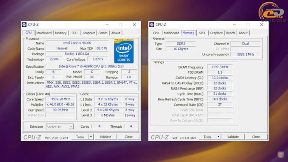Click the Ext. Model value 3C
The width and height of the screenshot is (288, 162).
pyautogui.click(x=92, y=77)
